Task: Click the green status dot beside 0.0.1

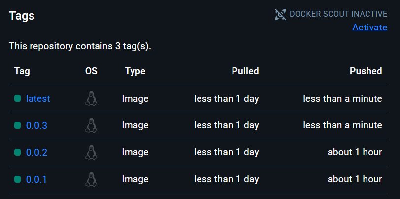Action: point(17,180)
